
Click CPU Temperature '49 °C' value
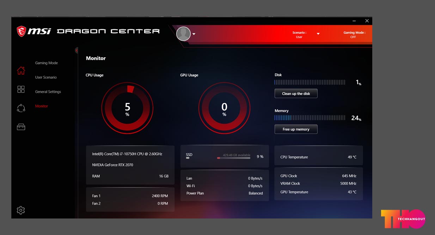352,157
